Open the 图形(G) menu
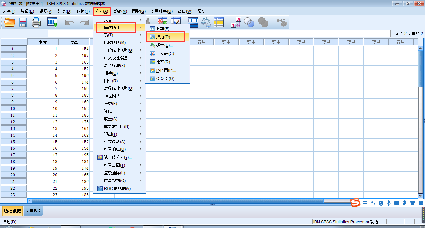 pyautogui.click(x=139, y=11)
